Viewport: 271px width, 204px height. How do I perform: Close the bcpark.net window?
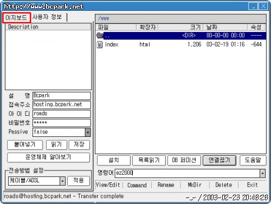tap(263, 6)
